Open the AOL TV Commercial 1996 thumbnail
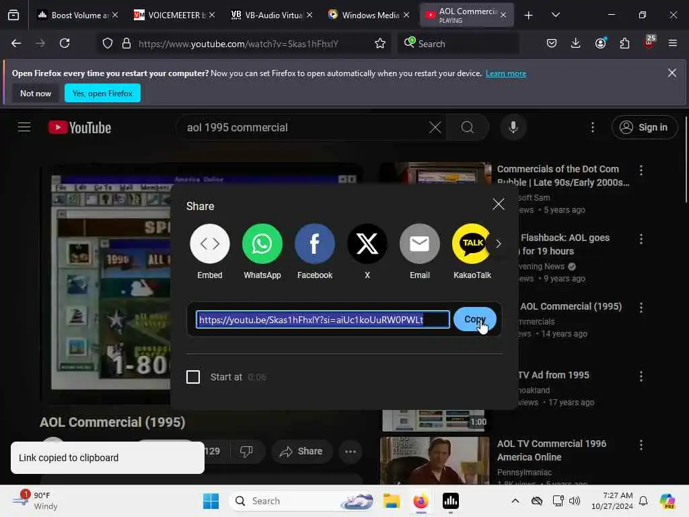 [x=435, y=460]
